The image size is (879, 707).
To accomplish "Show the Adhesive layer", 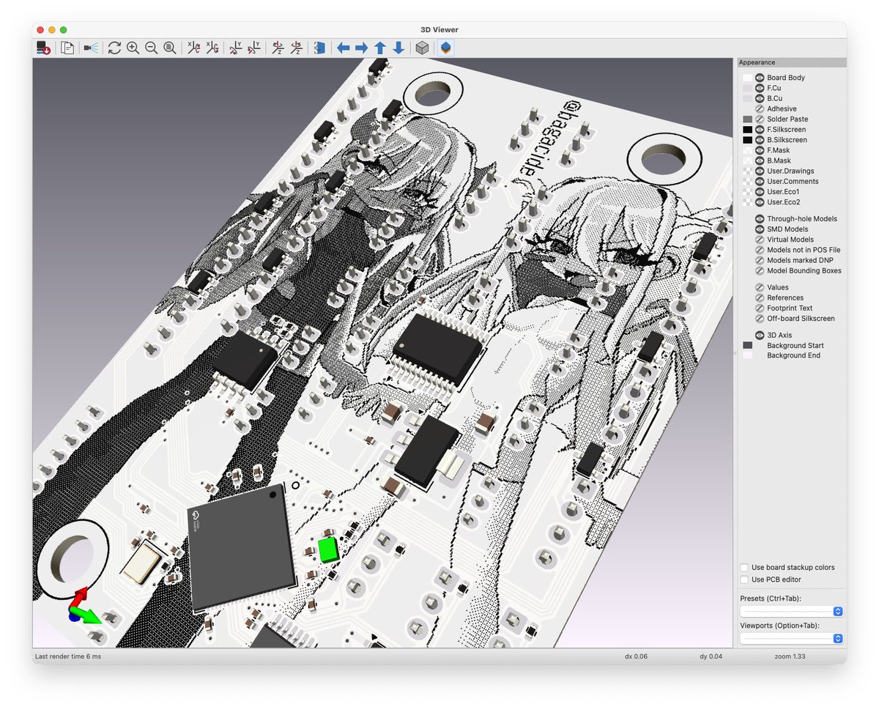I will click(x=760, y=108).
